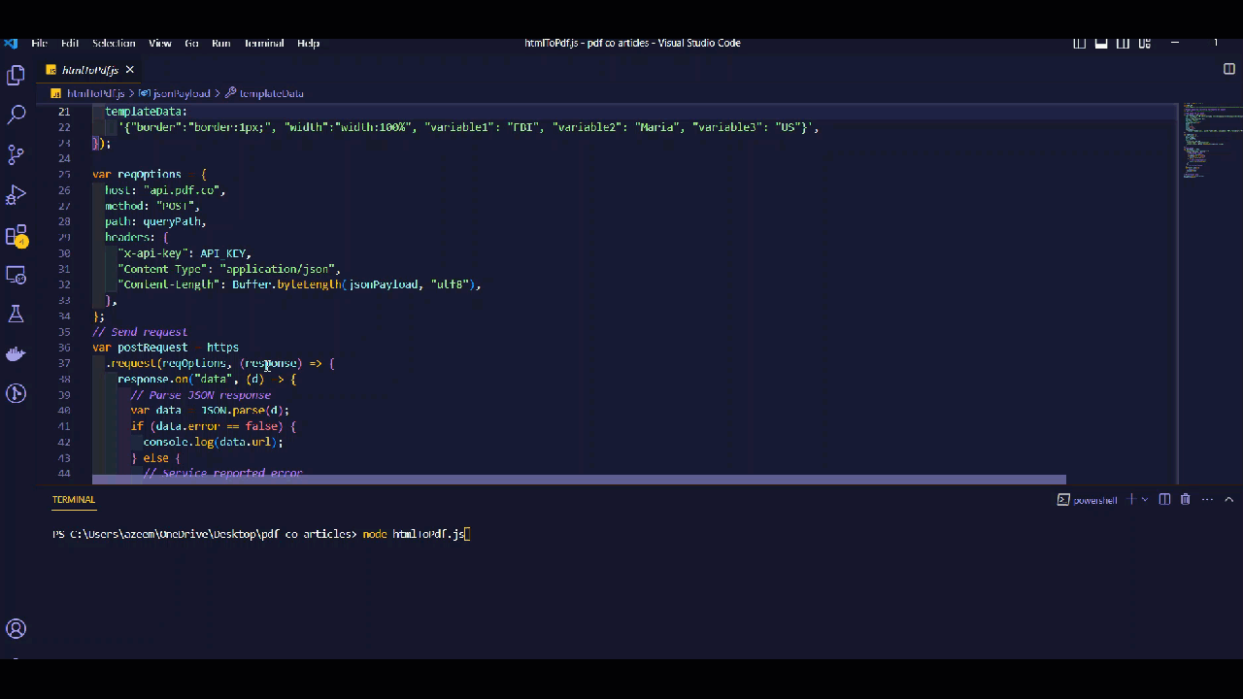
Task: Open the Extensions view
Action: 16,235
